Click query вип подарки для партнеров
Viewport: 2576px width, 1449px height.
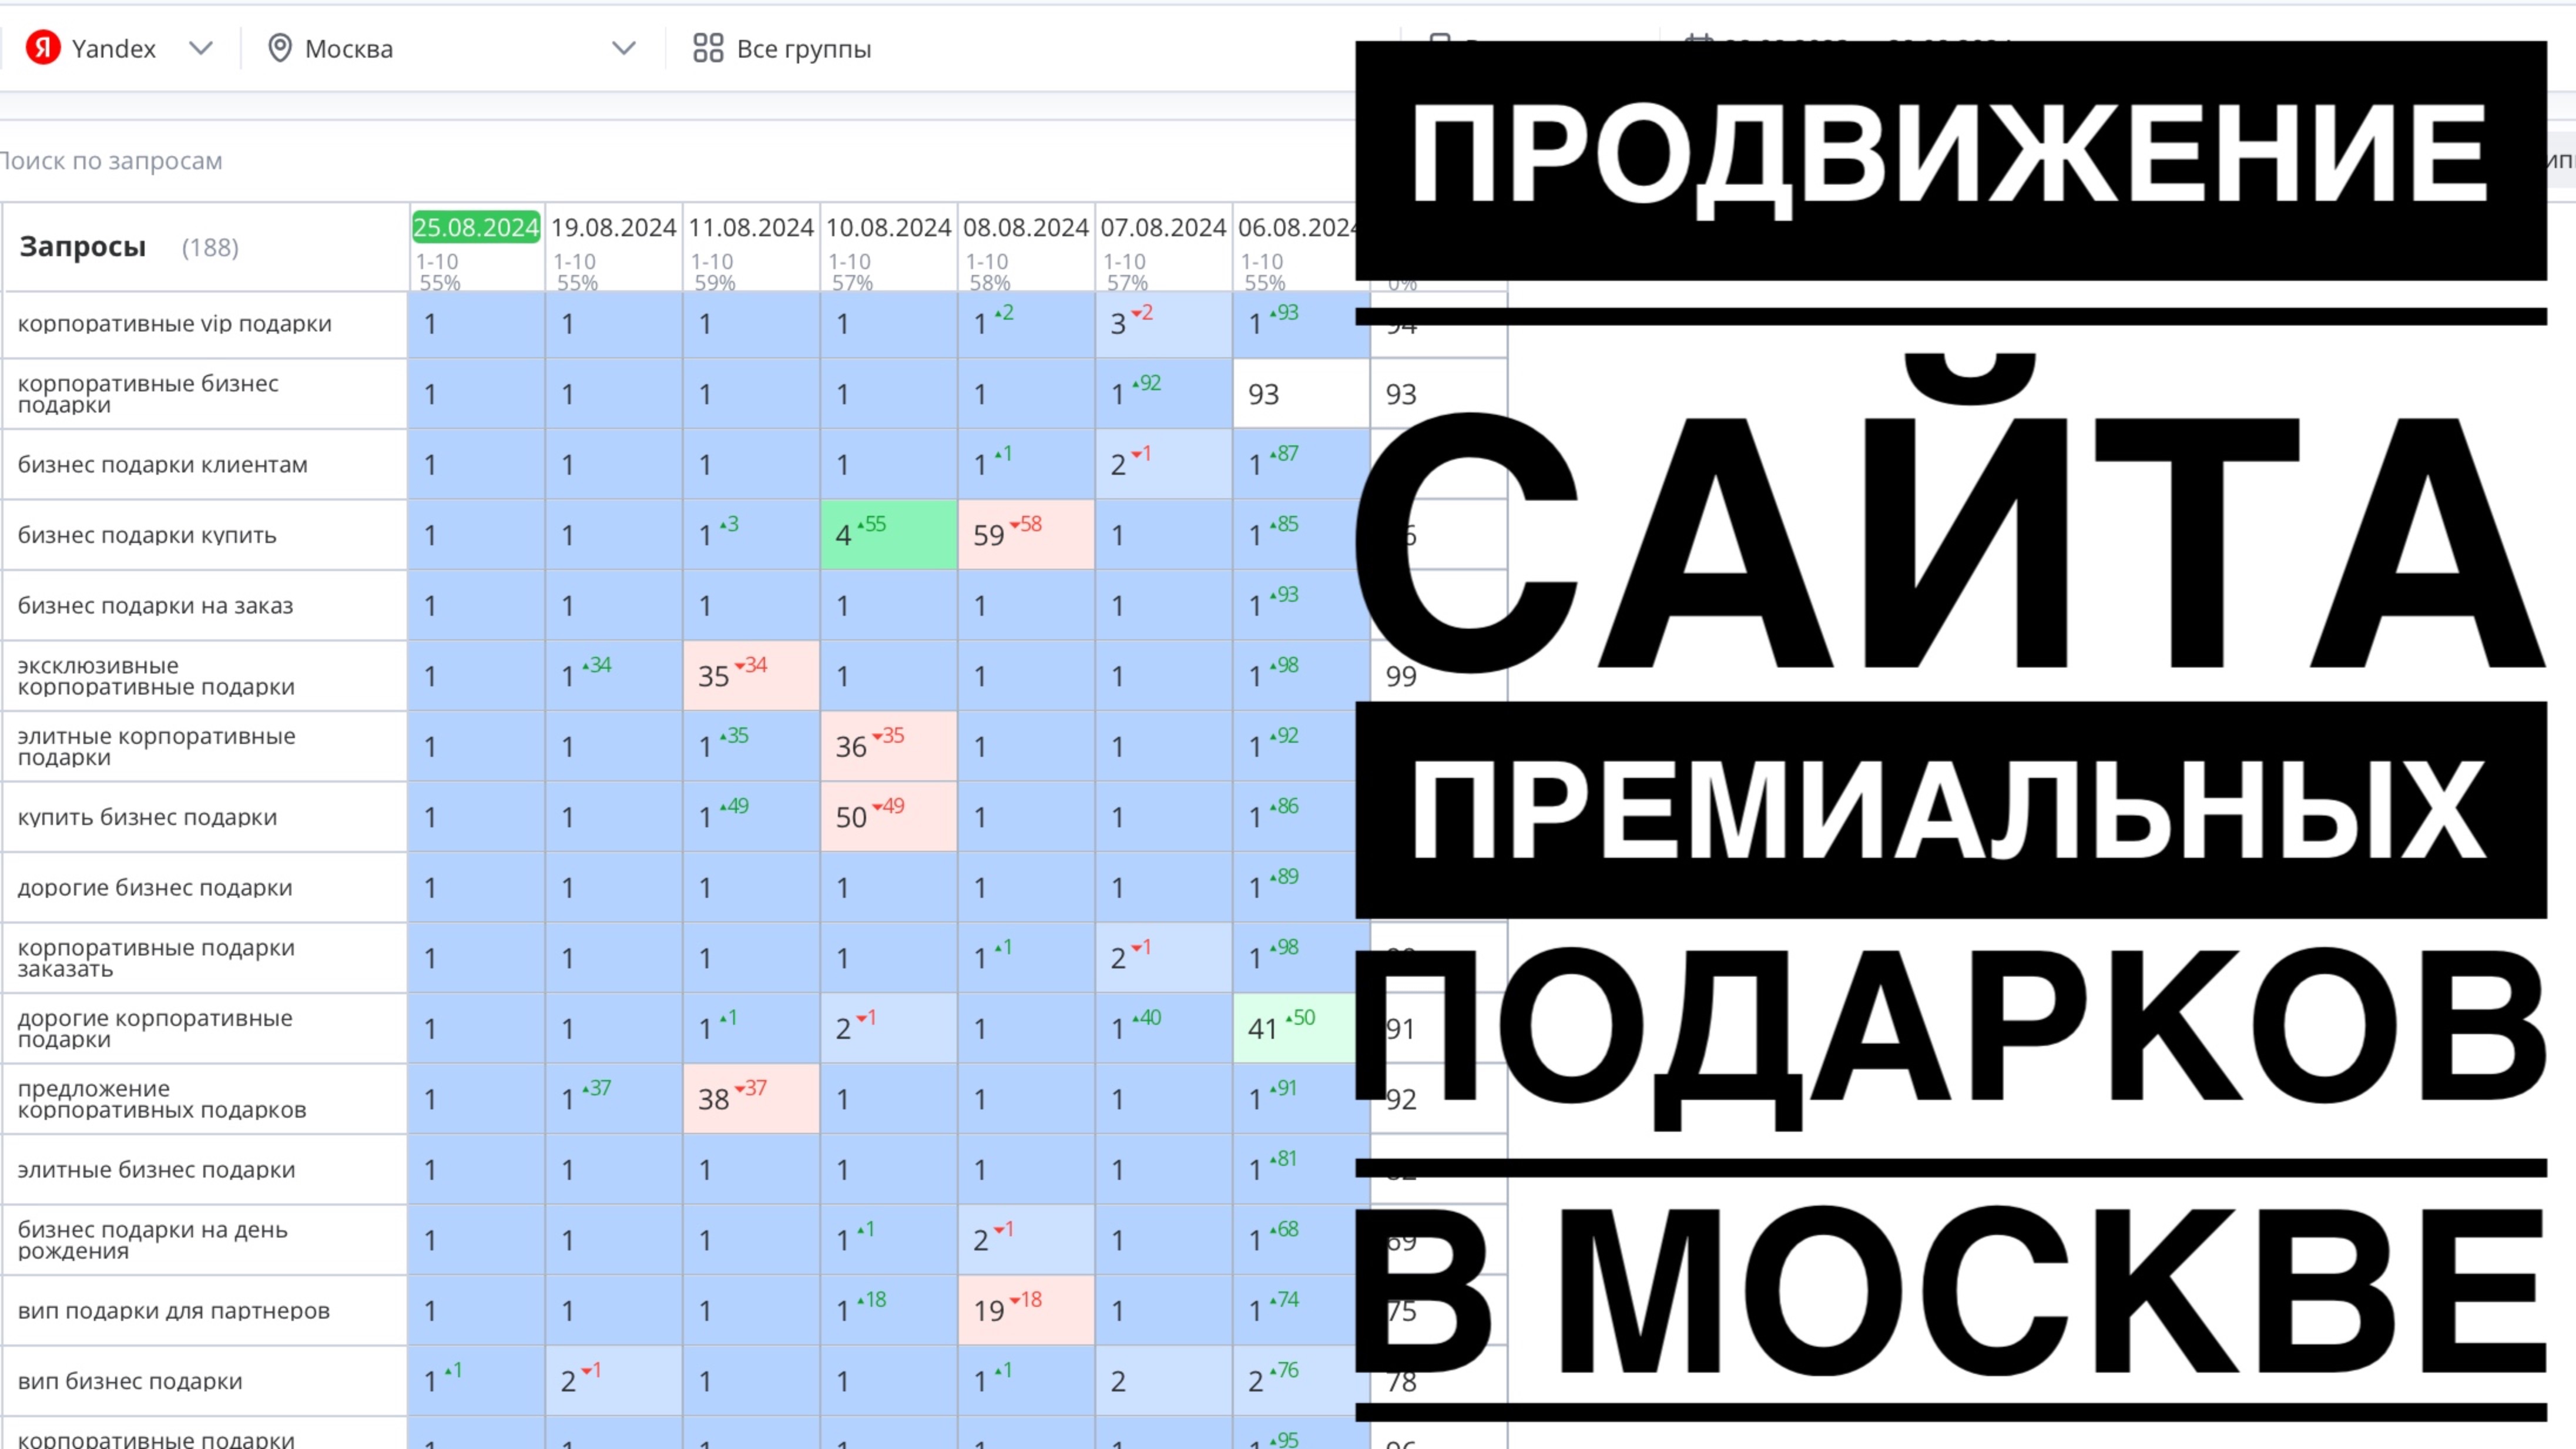[173, 1311]
